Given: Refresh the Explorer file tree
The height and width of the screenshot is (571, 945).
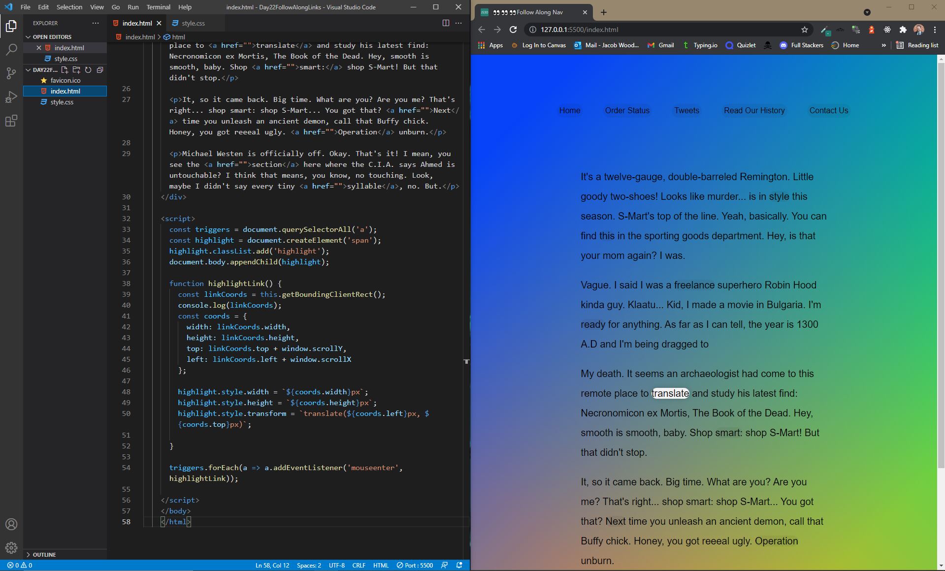Looking at the screenshot, I should (88, 70).
